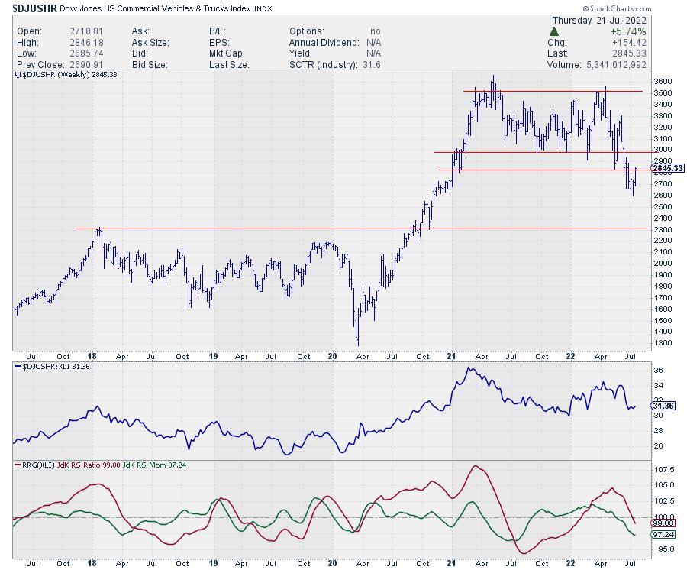Click the $DJUSHR:XLI legend marker
Screen dimensions: 687x570
coord(17,367)
